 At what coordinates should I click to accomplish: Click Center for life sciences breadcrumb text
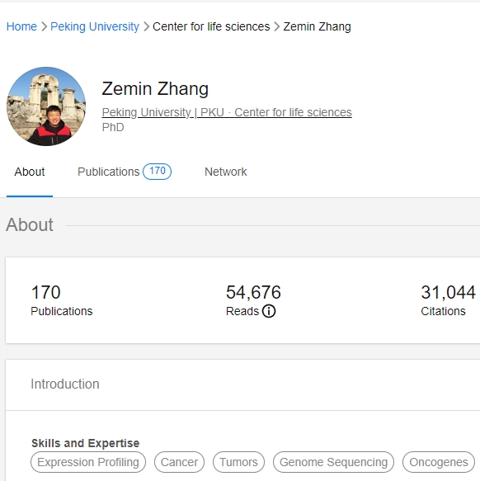pyautogui.click(x=211, y=26)
